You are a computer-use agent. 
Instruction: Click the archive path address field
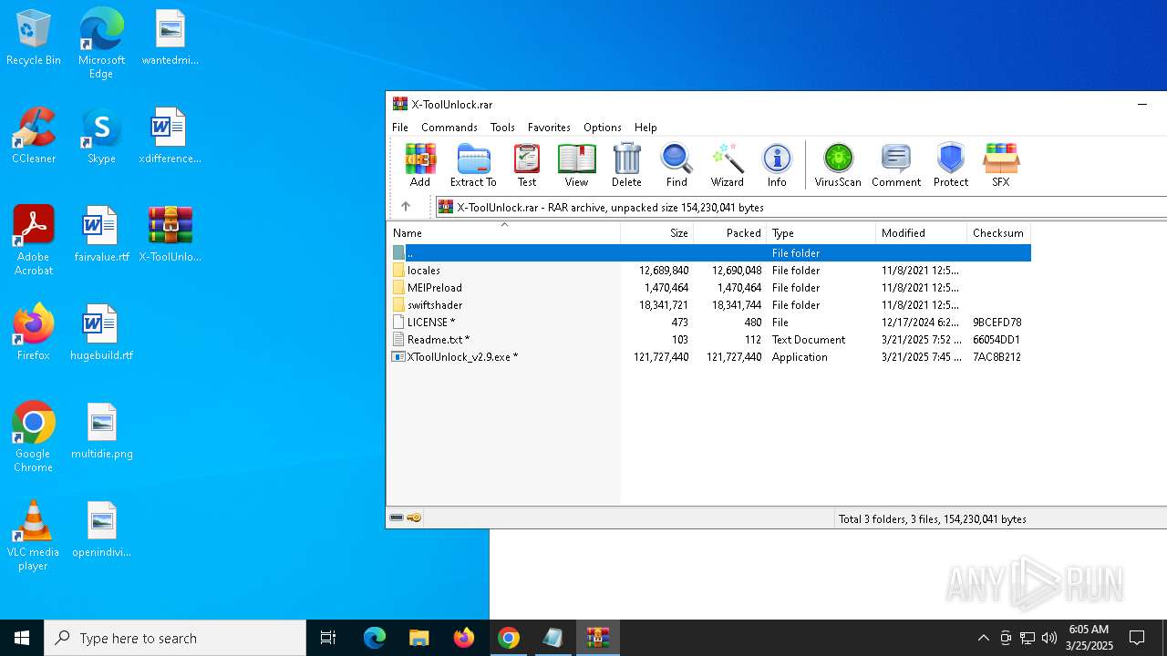click(x=800, y=207)
